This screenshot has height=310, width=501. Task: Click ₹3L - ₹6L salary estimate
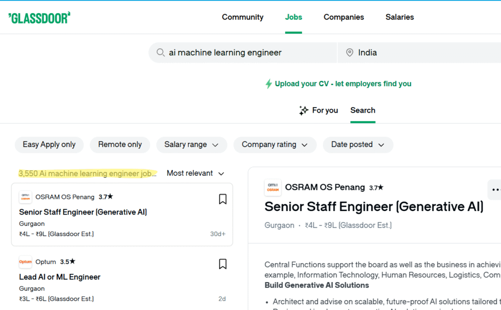click(x=56, y=299)
